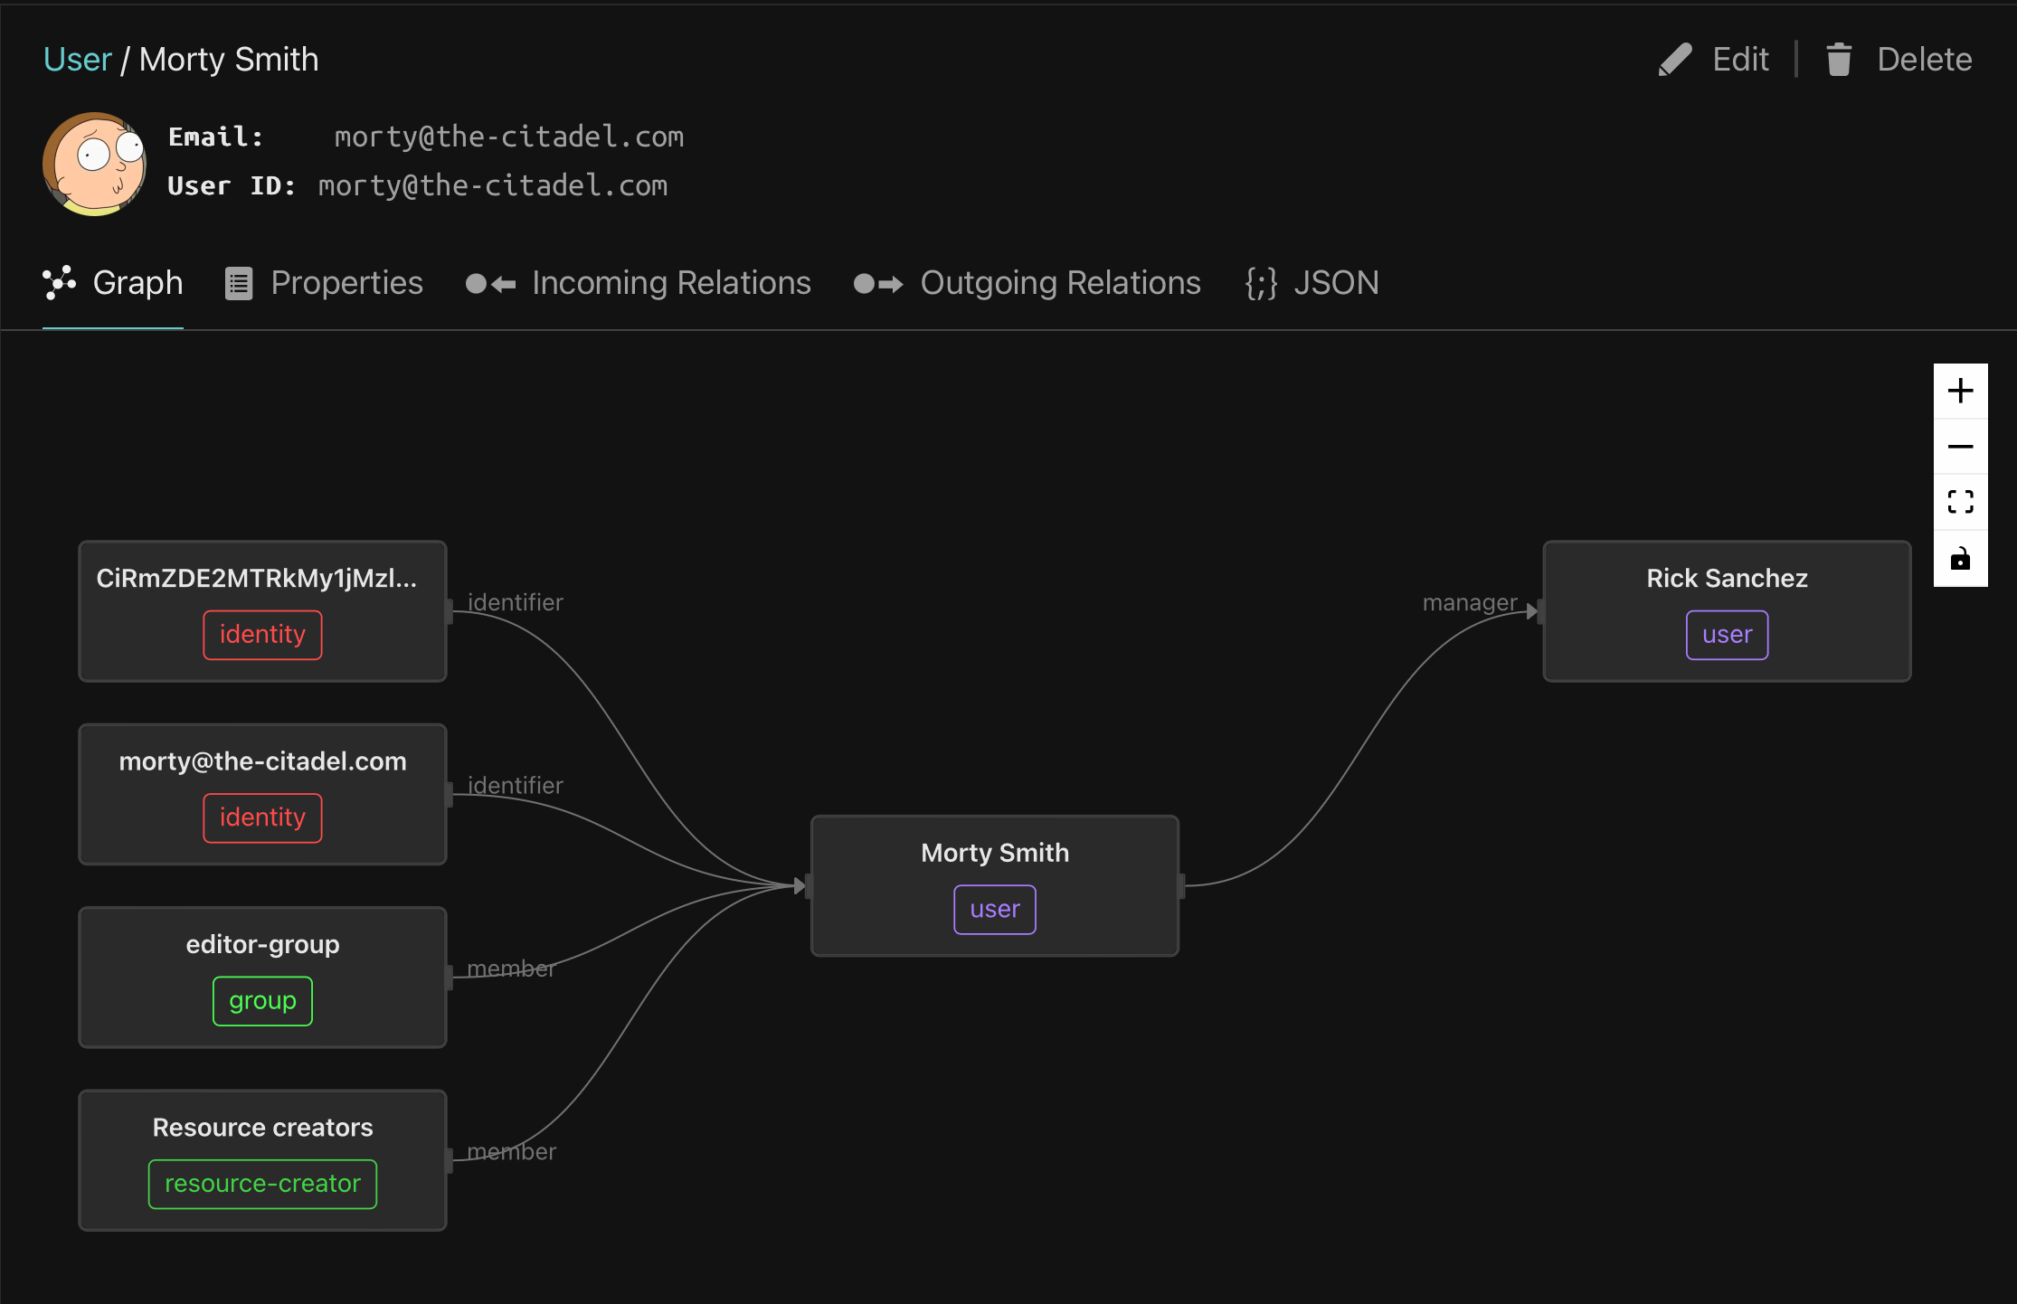This screenshot has width=2017, height=1304.
Task: Toggle the graph interactivity lock
Action: [x=1960, y=559]
